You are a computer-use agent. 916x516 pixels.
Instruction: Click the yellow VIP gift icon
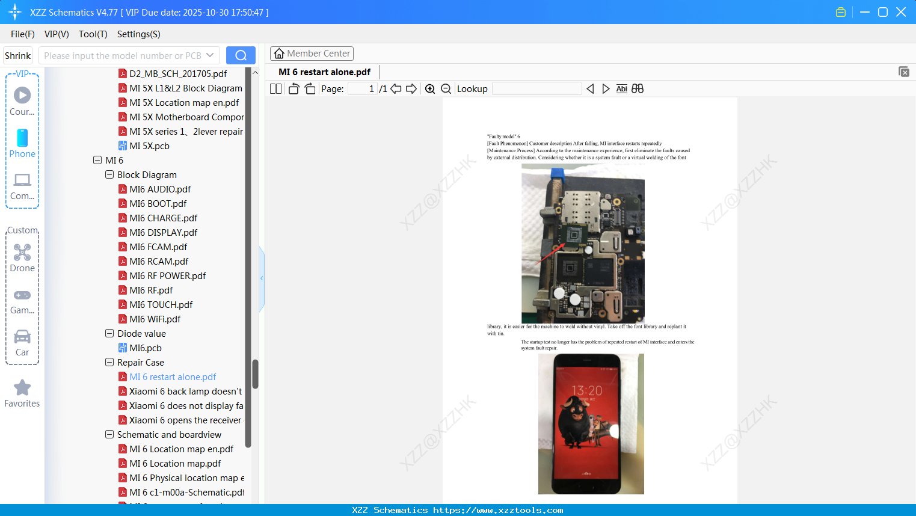tap(841, 12)
